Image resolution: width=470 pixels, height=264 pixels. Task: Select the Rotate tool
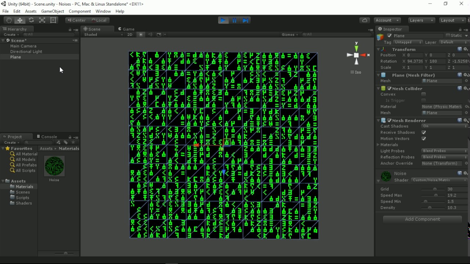[31, 20]
